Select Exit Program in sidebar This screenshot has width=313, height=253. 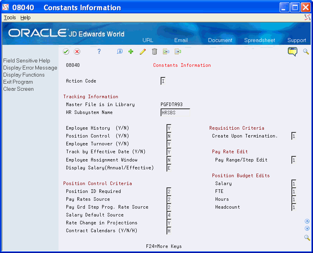[18, 82]
